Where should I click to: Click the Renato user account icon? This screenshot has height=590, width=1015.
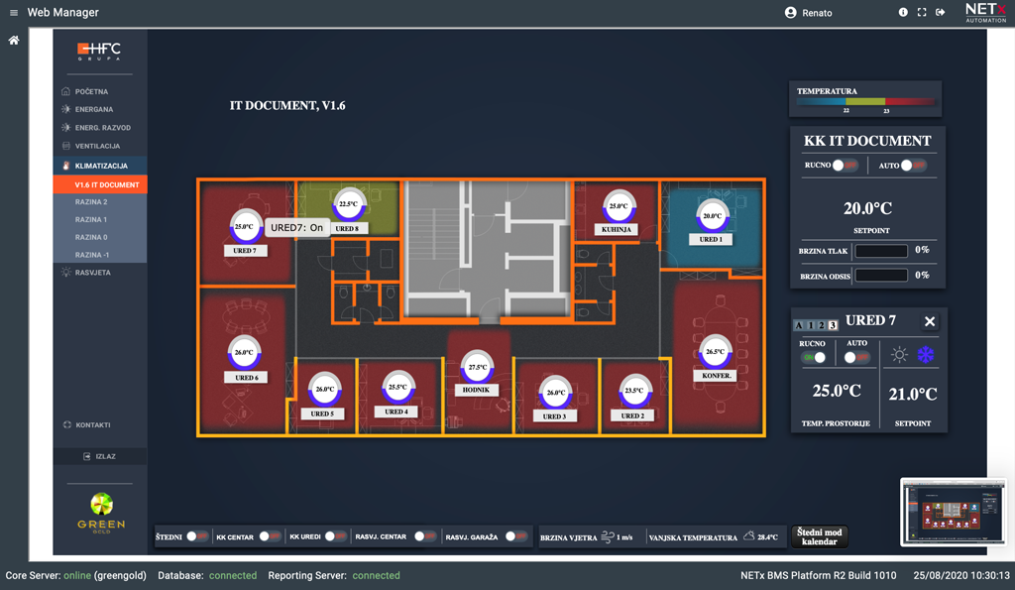pos(790,13)
